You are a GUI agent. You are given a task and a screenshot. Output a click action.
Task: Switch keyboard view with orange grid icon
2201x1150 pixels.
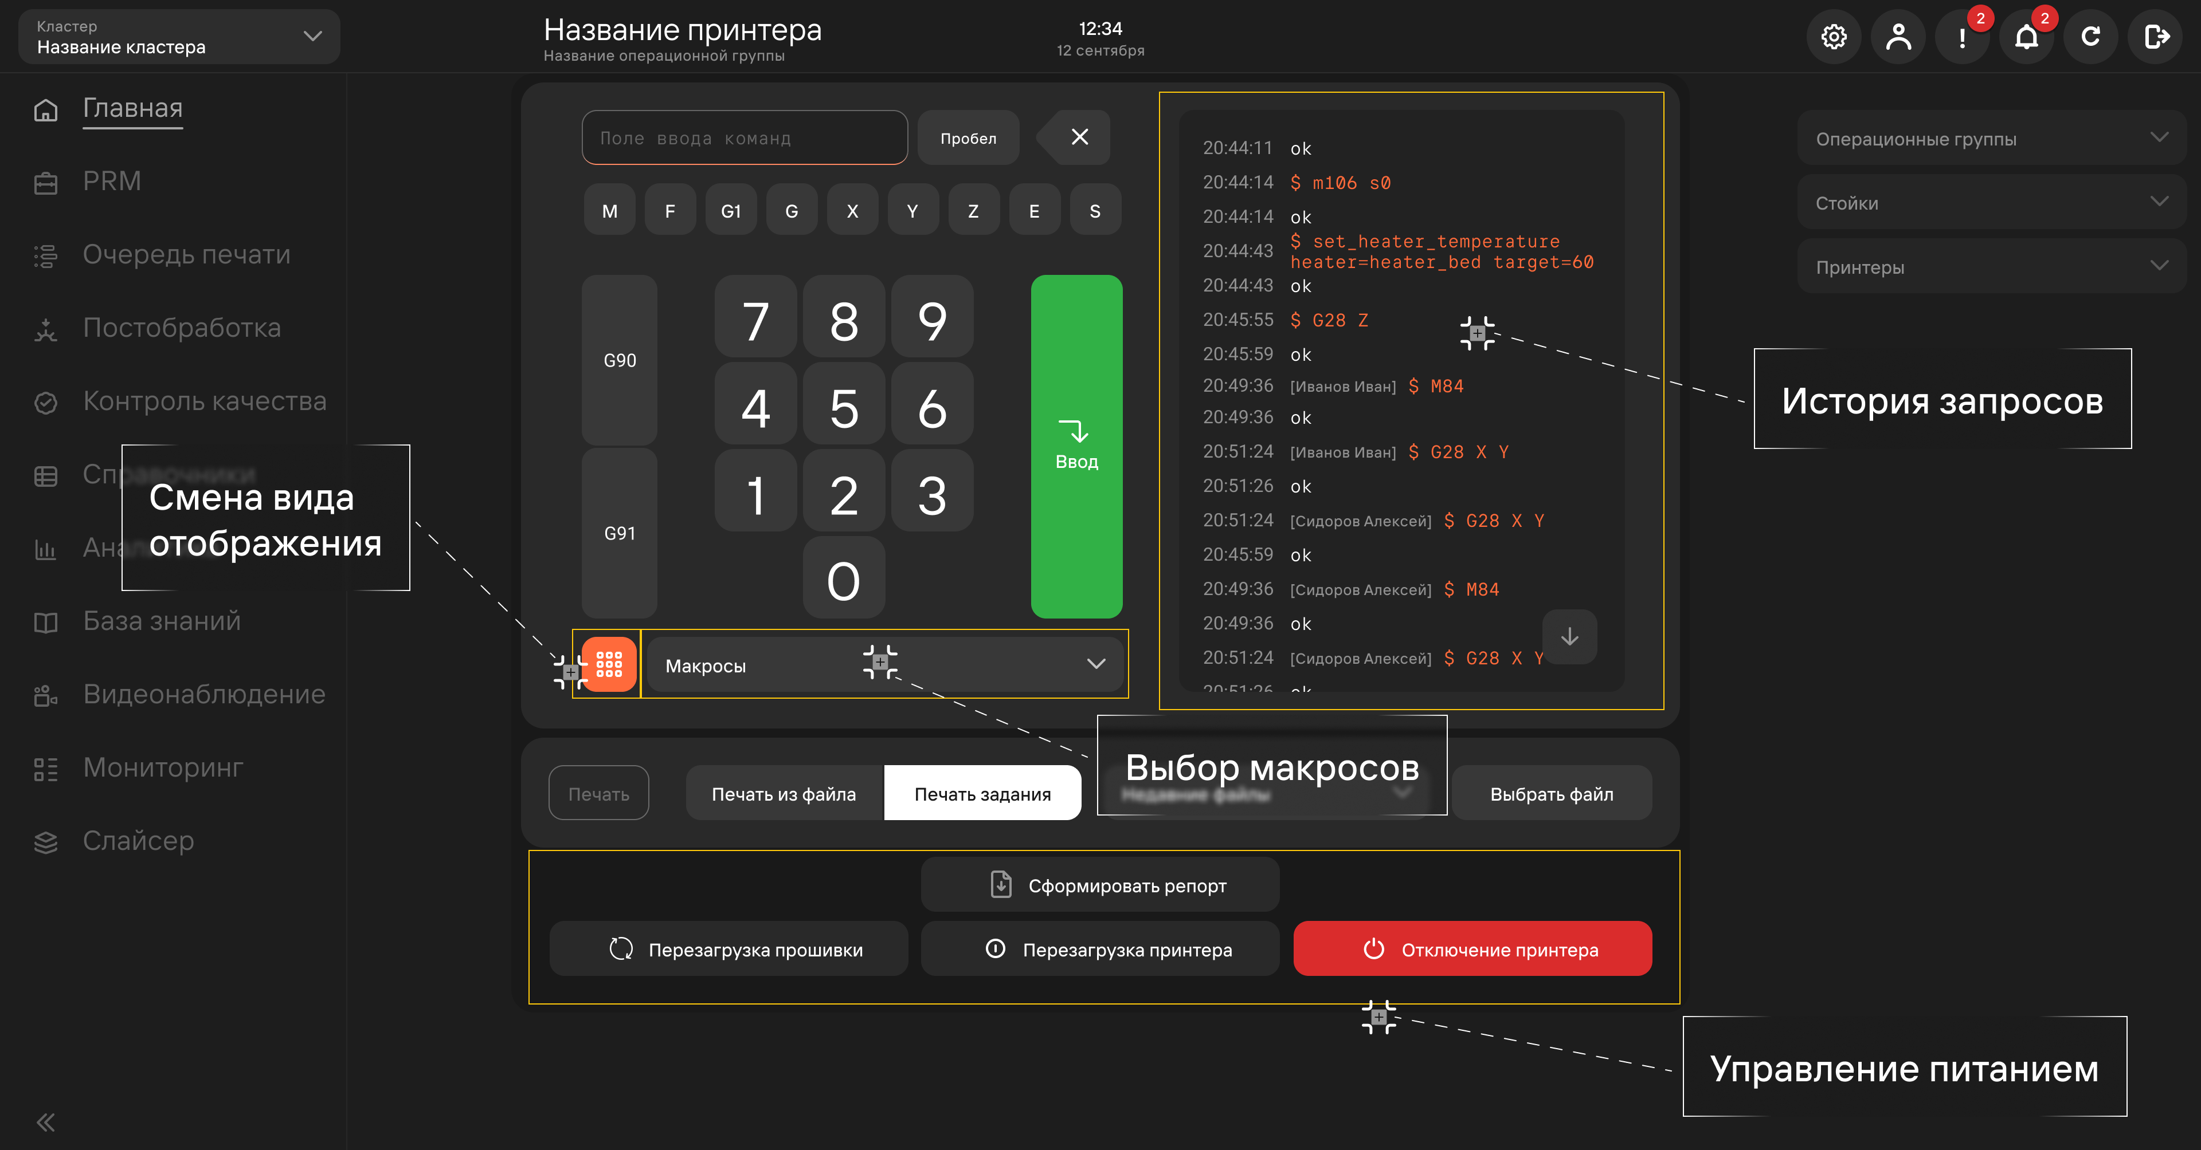[x=609, y=664]
